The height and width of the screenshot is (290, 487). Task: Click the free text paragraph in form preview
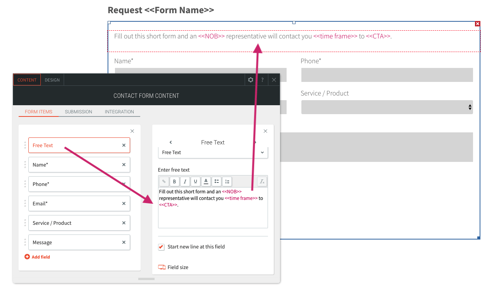point(253,36)
